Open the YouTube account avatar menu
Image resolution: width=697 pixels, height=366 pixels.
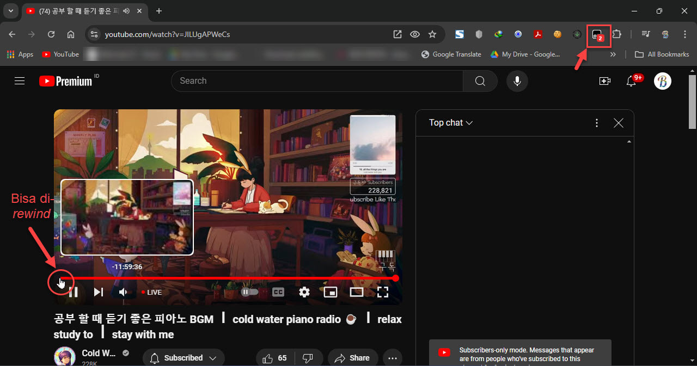click(x=663, y=81)
